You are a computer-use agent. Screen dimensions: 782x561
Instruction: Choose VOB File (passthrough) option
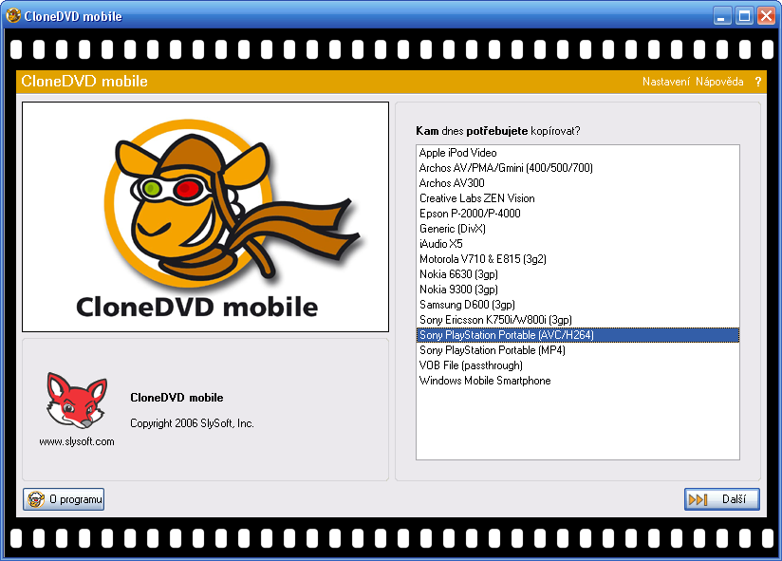pyautogui.click(x=471, y=365)
